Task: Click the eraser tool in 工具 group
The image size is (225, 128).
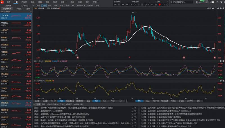Action: coord(152,4)
